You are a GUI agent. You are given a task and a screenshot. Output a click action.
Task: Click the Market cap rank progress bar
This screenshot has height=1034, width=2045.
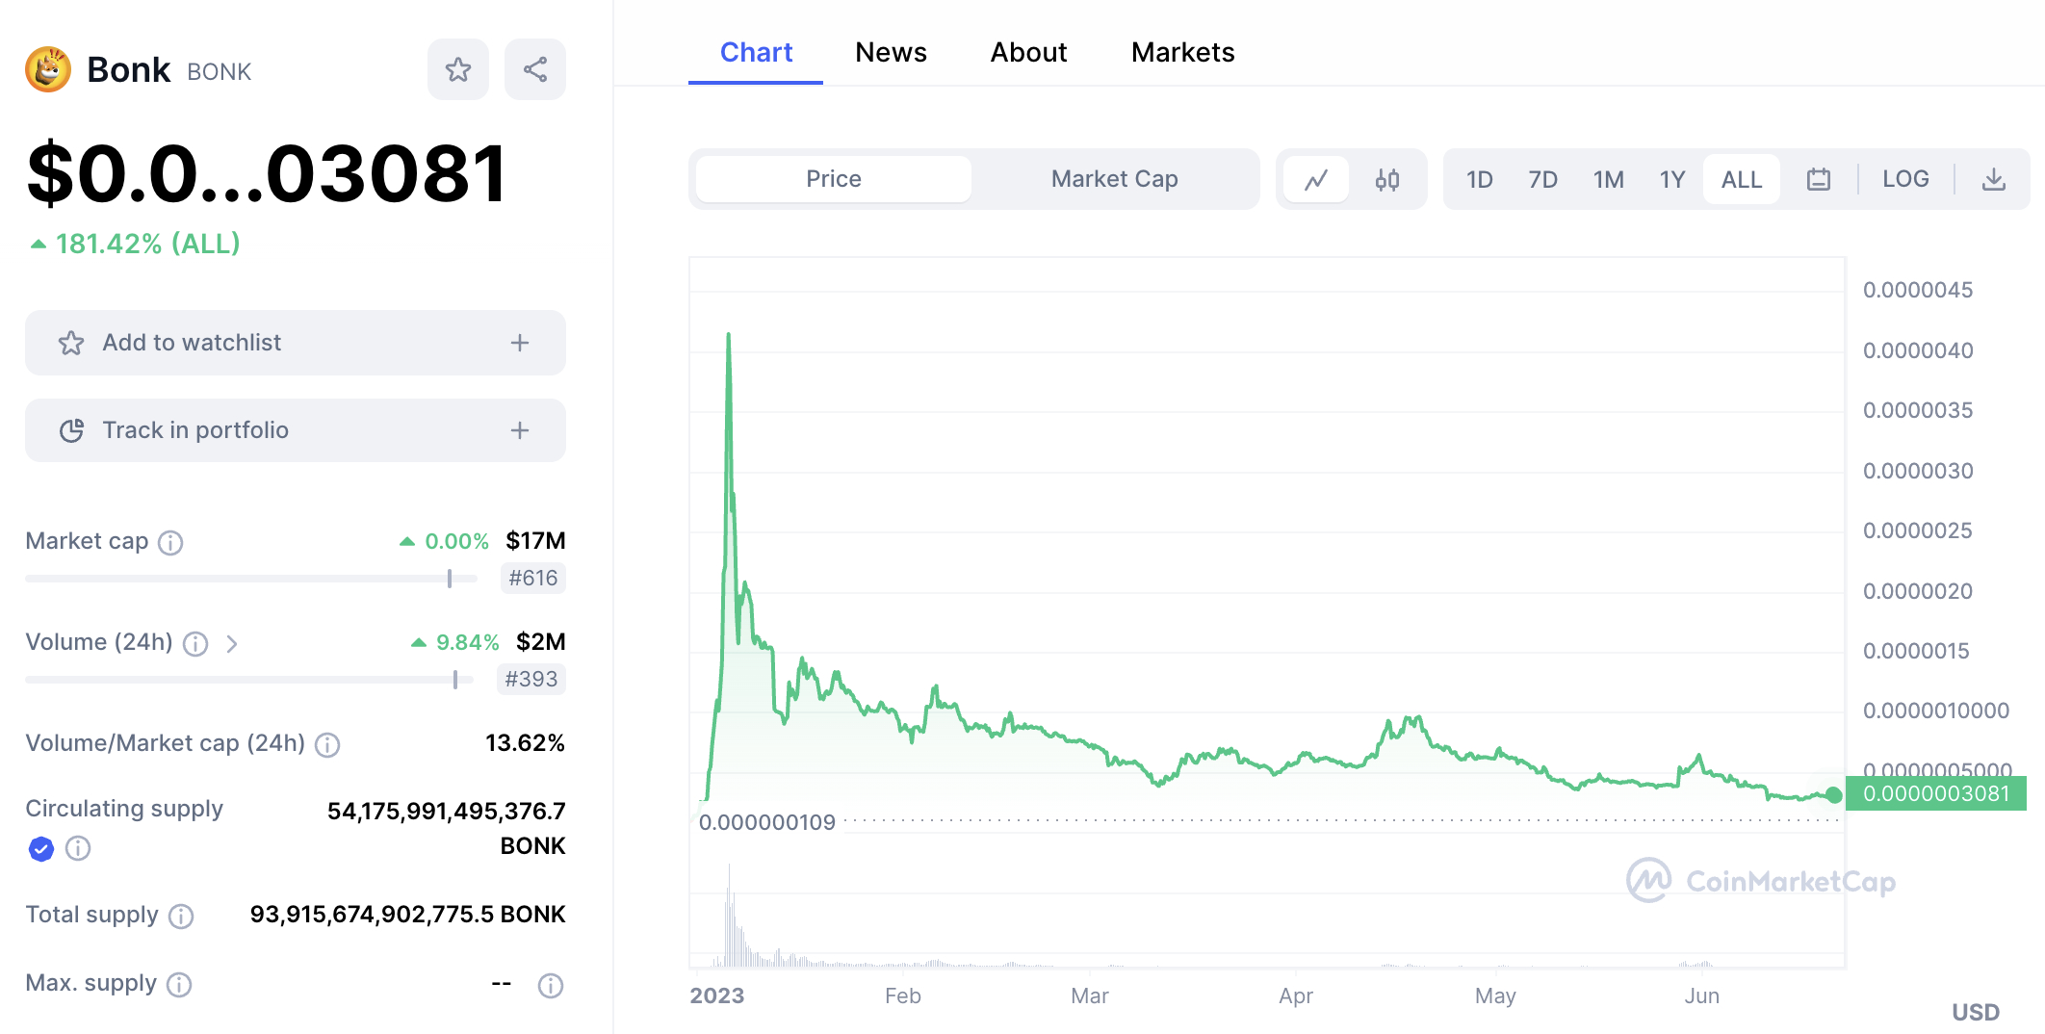pos(251,579)
